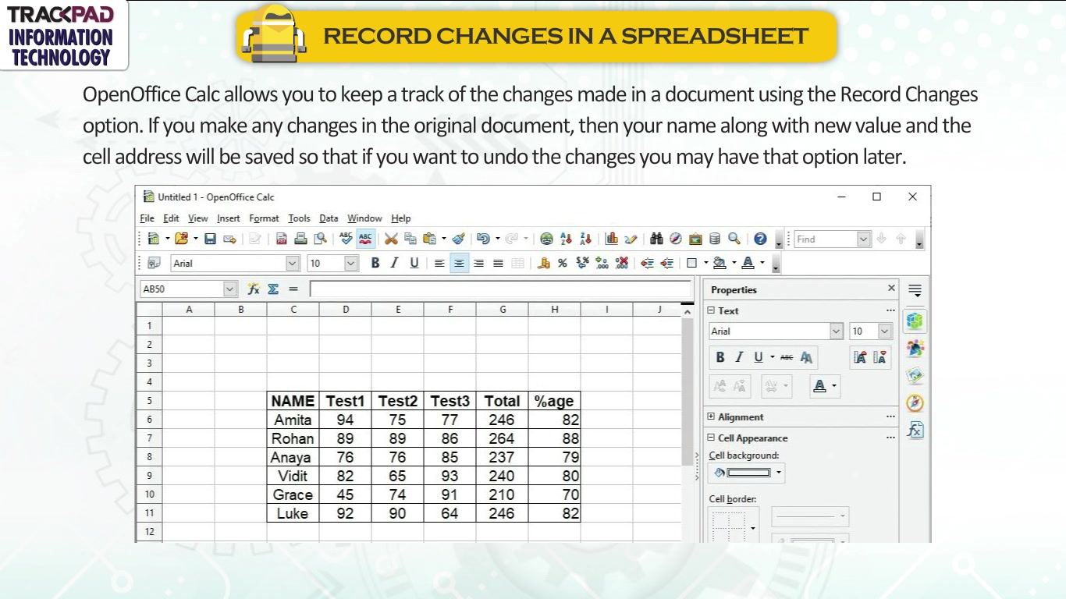Open the Find field dropdown arrow
Viewport: 1066px width, 599px height.
[864, 239]
